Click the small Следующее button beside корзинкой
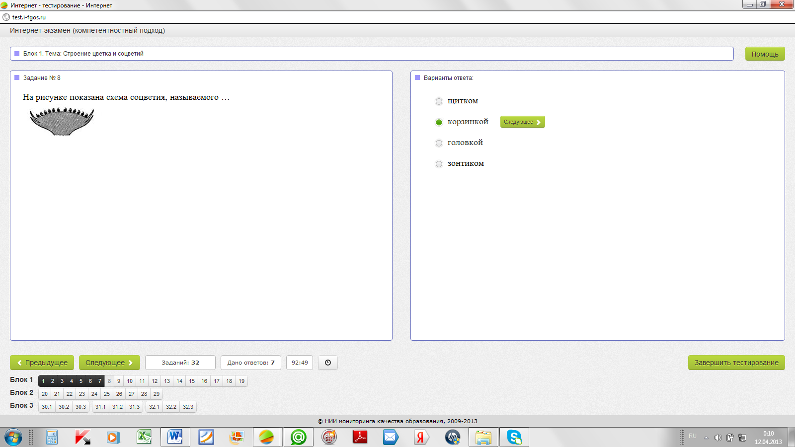 click(x=522, y=122)
